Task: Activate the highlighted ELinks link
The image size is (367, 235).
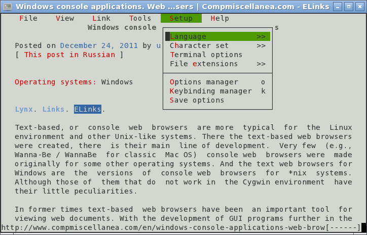Action: click(88, 109)
